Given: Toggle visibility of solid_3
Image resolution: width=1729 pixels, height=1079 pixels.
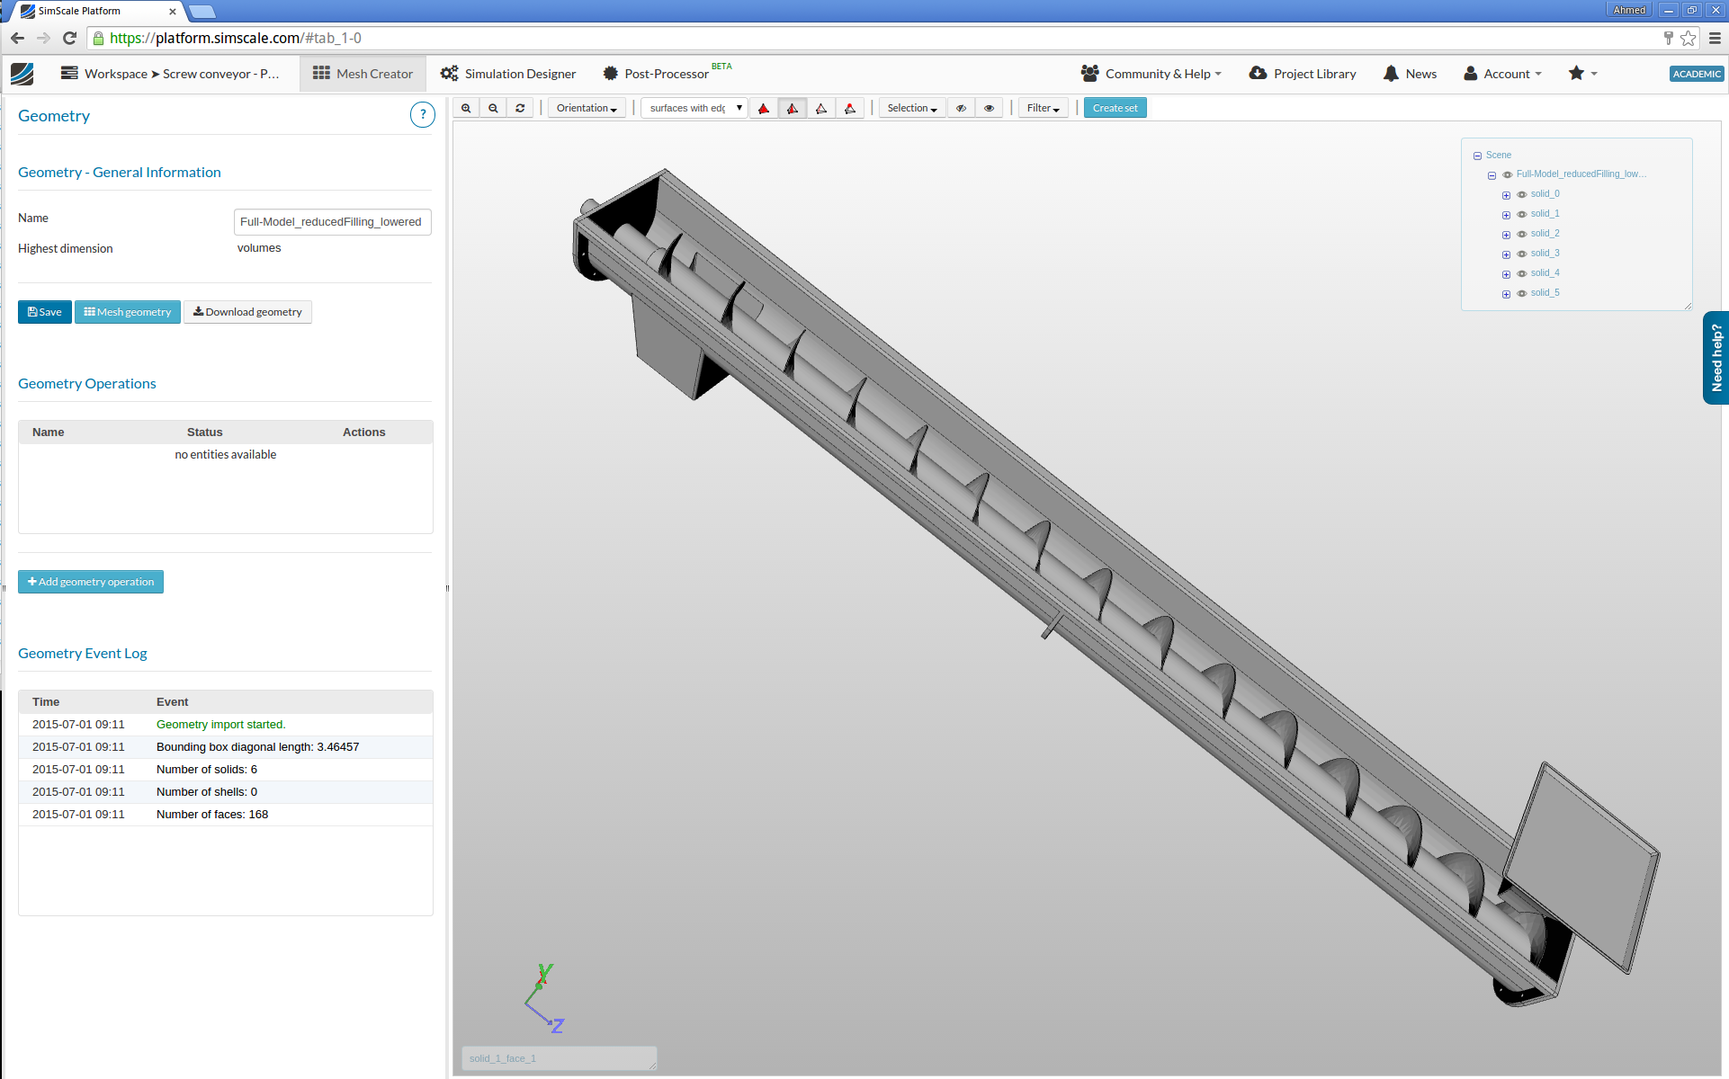Looking at the screenshot, I should [x=1522, y=254].
